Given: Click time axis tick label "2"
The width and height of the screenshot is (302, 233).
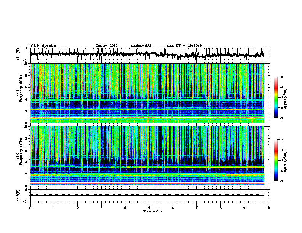Looking at the screenshot, I should click(x=78, y=208).
